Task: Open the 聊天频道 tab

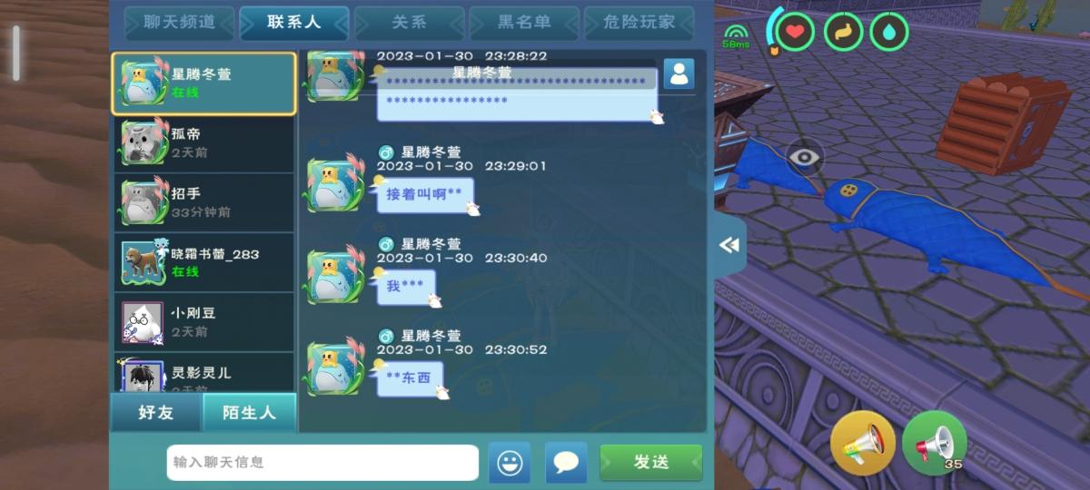Action: click(x=179, y=23)
